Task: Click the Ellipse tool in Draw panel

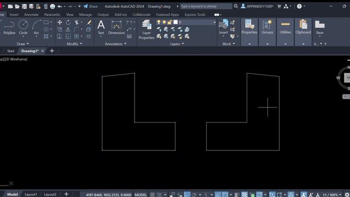Action: [46, 29]
